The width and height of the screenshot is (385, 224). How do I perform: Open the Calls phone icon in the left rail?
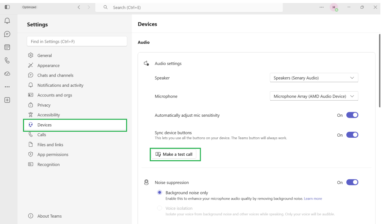coord(7,60)
